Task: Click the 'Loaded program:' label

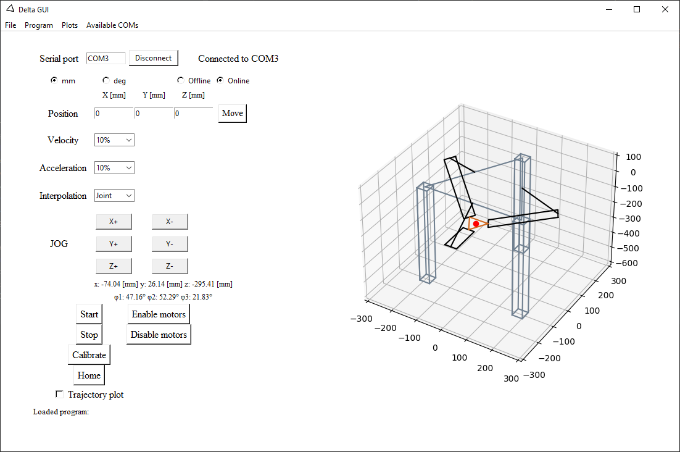Action: click(x=61, y=412)
